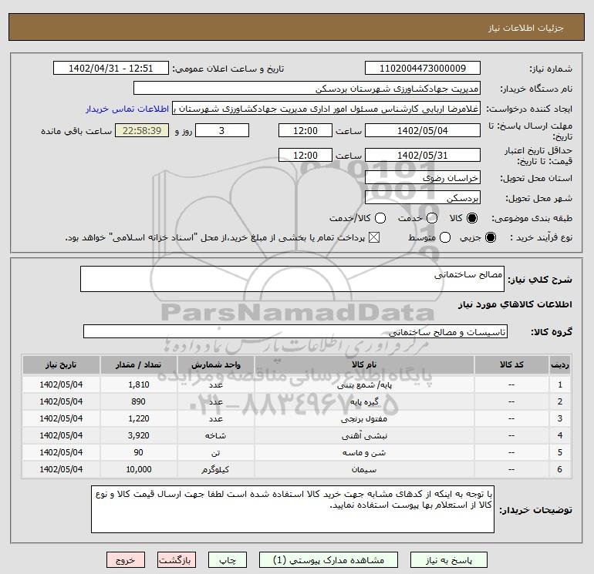Toggle the Islamic treasury payment checkbox
This screenshot has width=594, height=574.
[374, 237]
